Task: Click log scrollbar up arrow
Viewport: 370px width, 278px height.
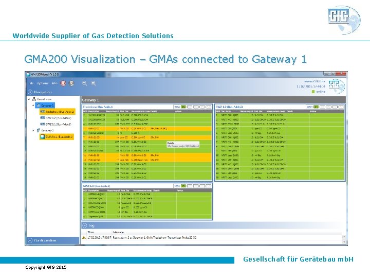Action: pyautogui.click(x=344, y=237)
